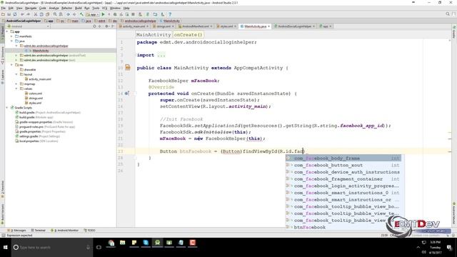The height and width of the screenshot is (257, 457).
Task: Open the app run configuration dropdown
Action: 93,14
